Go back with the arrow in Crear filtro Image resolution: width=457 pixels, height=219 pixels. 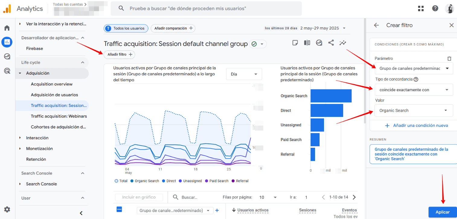click(x=376, y=25)
